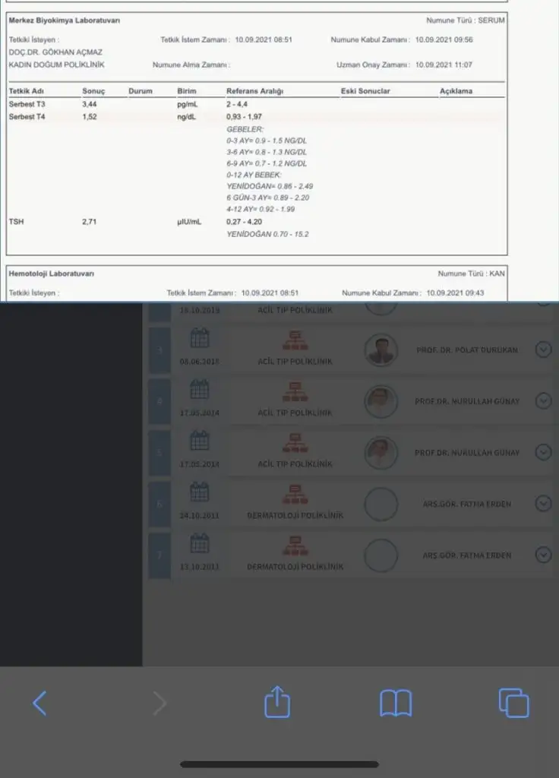This screenshot has width=559, height=778.
Task: Expand the Prof. Dr. Polat Durukan visit row
Action: pos(543,349)
